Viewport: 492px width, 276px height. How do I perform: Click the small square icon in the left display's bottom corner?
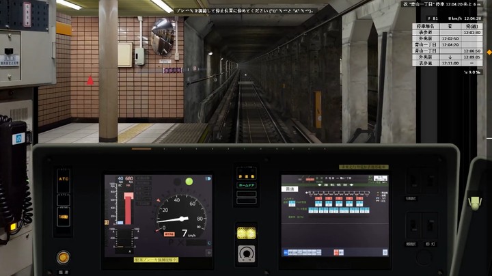tap(208, 253)
